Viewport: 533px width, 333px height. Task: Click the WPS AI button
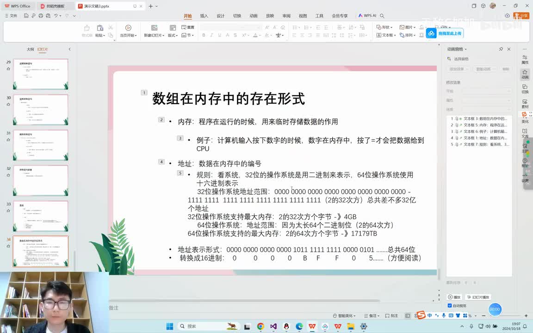click(x=367, y=16)
